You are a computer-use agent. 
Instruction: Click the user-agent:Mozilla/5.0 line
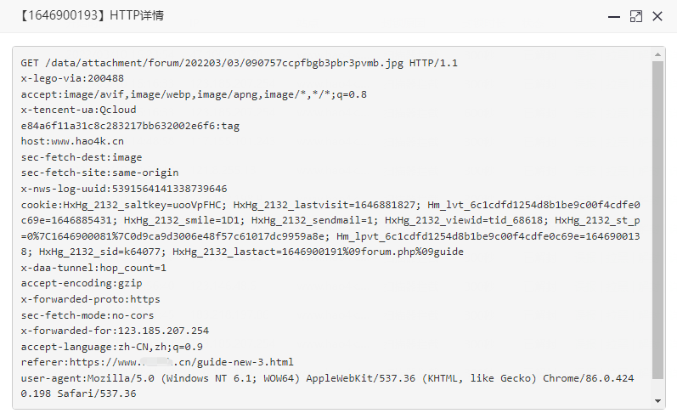327,386
